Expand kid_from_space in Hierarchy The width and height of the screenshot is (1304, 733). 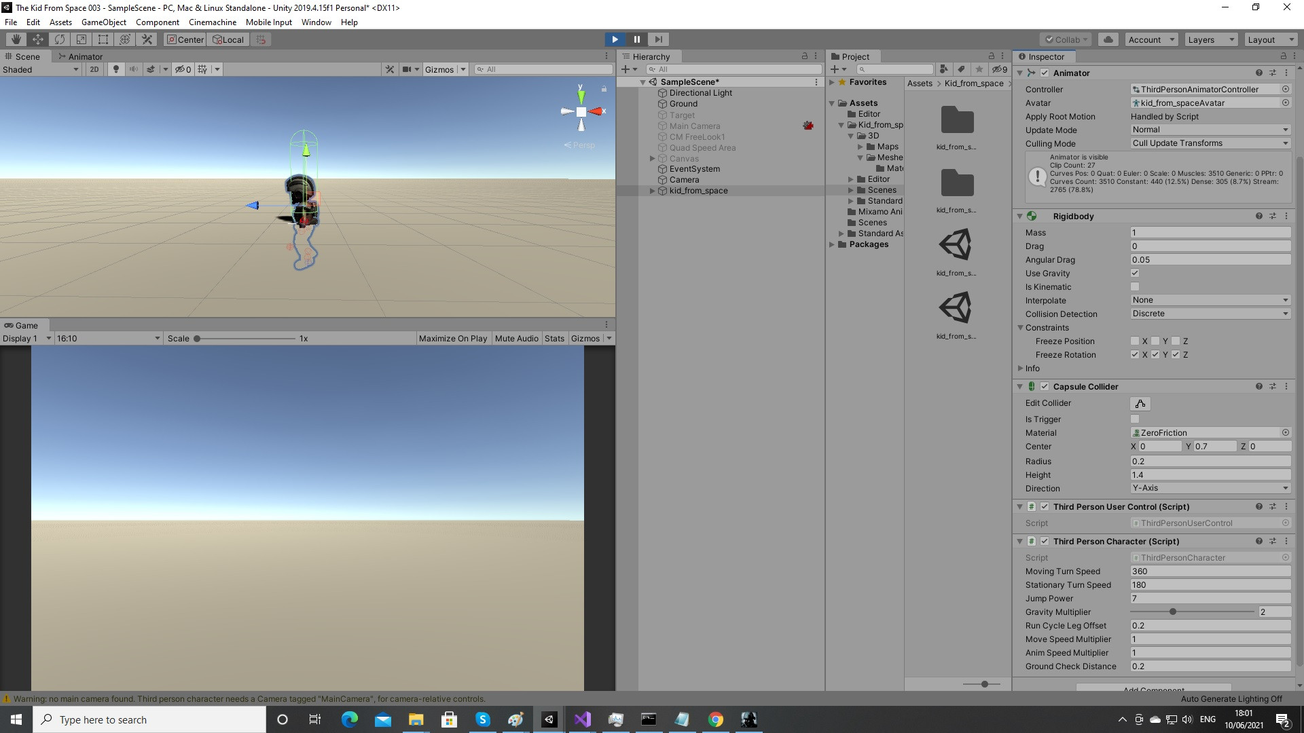(x=653, y=191)
